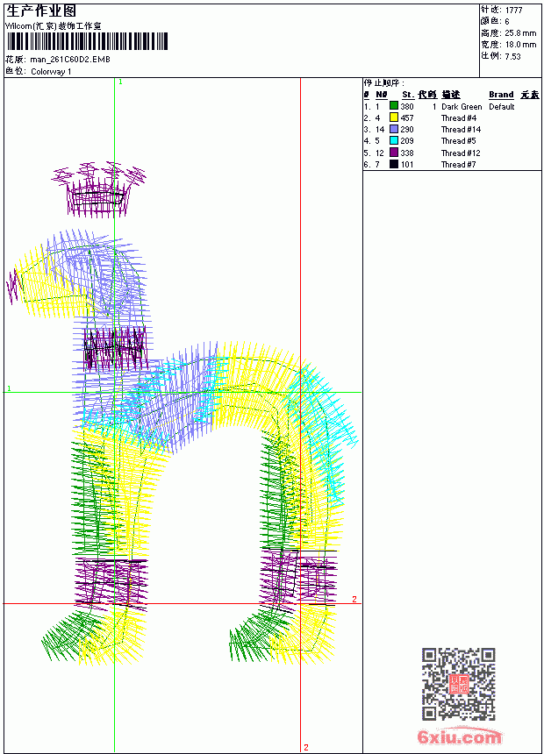Select the man_261C60D2.EMB file name

[70, 60]
